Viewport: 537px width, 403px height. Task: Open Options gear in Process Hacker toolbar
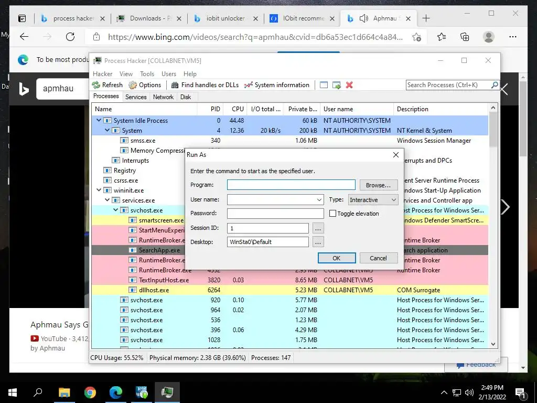pyautogui.click(x=133, y=85)
